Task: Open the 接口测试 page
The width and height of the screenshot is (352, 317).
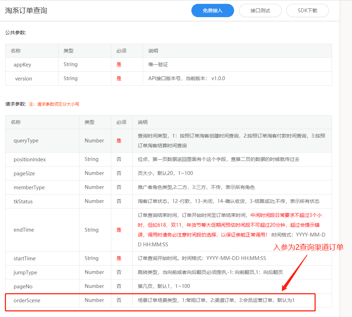Action: click(x=260, y=10)
